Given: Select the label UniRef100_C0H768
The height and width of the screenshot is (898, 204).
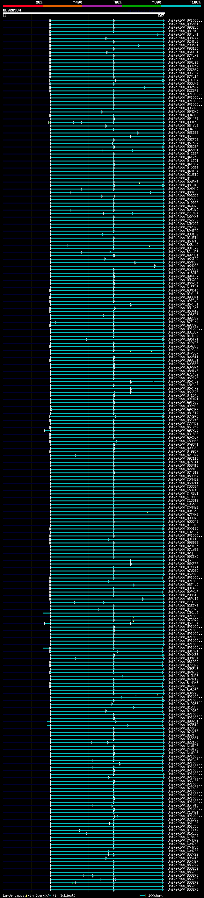Looking at the screenshot, I should (183, 851).
